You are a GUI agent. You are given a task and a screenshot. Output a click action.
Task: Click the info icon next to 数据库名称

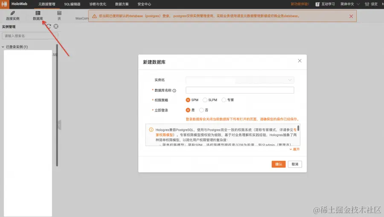pyautogui.click(x=174, y=91)
